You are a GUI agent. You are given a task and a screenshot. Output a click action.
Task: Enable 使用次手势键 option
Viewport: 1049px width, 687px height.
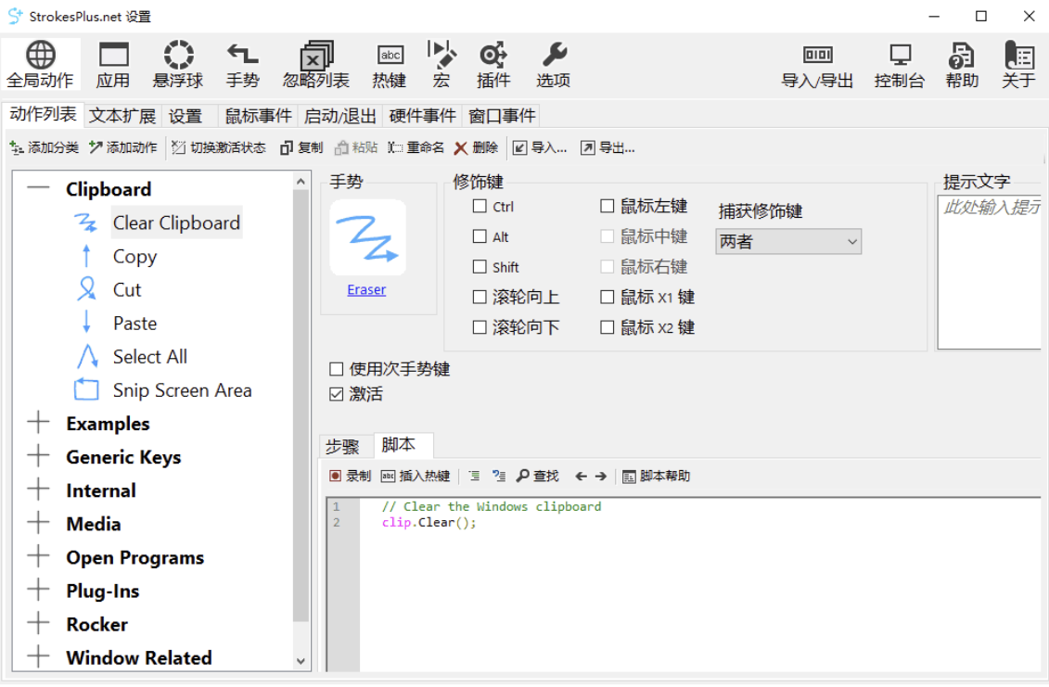(336, 368)
